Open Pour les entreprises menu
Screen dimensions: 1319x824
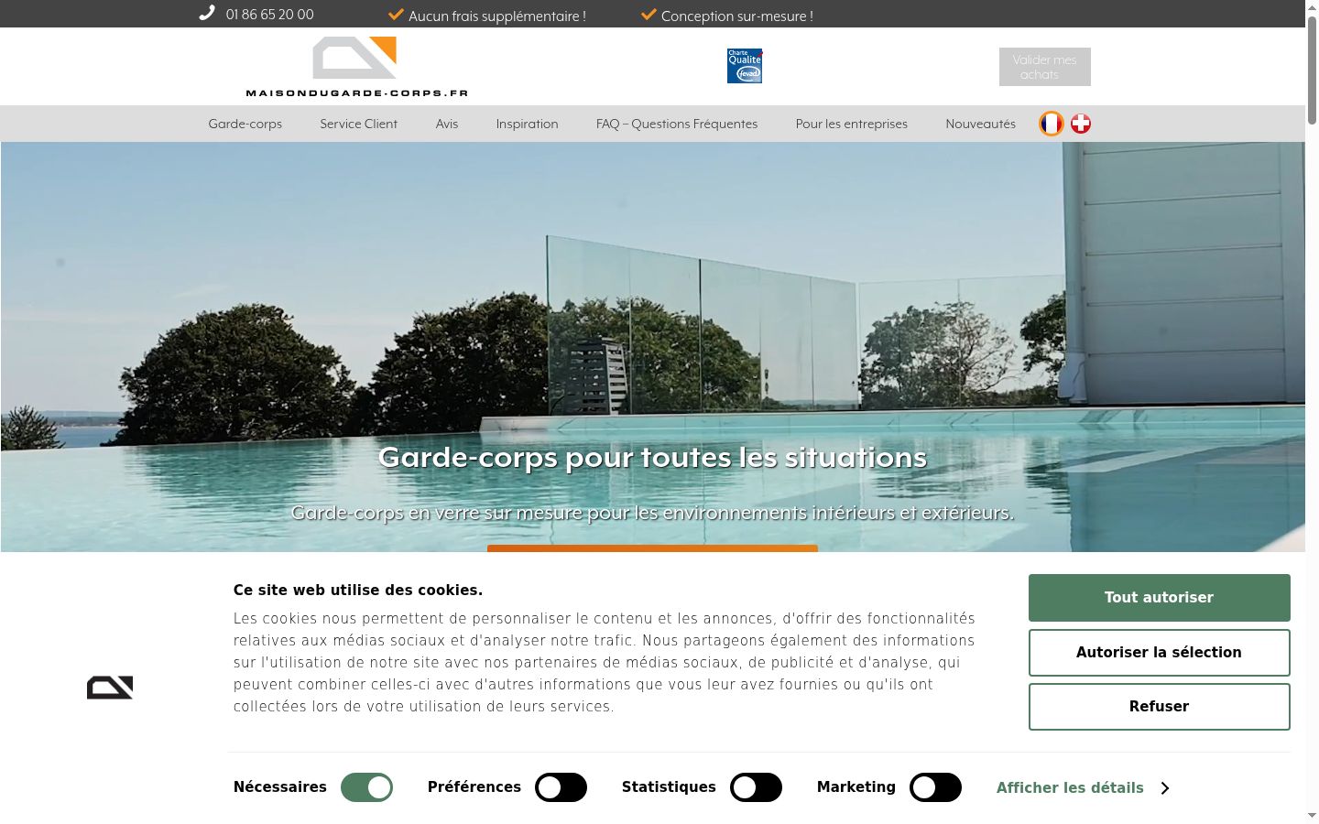pyautogui.click(x=852, y=124)
